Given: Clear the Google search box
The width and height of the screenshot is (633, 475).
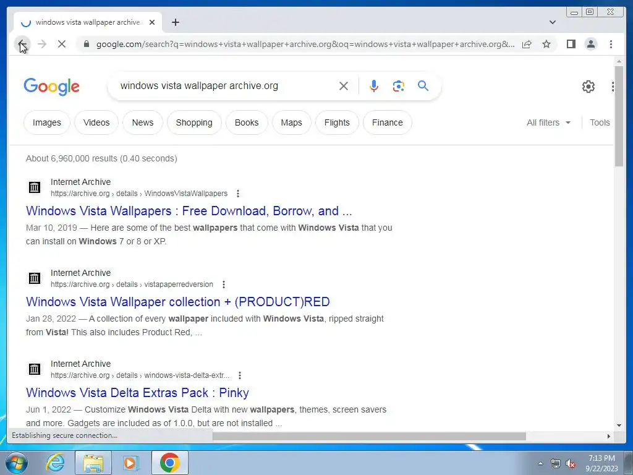Looking at the screenshot, I should point(344,86).
